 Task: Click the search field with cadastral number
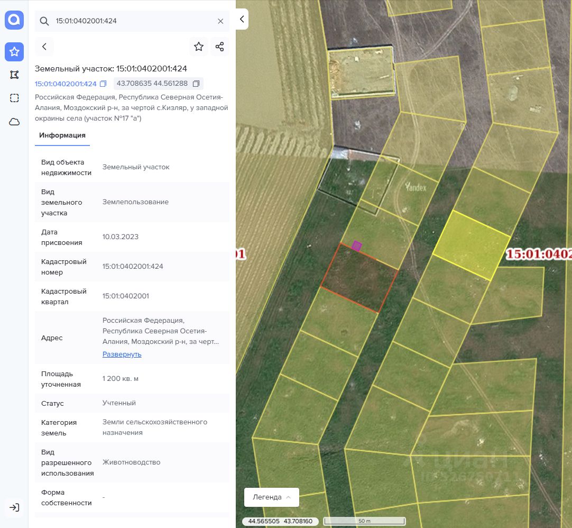pyautogui.click(x=132, y=21)
